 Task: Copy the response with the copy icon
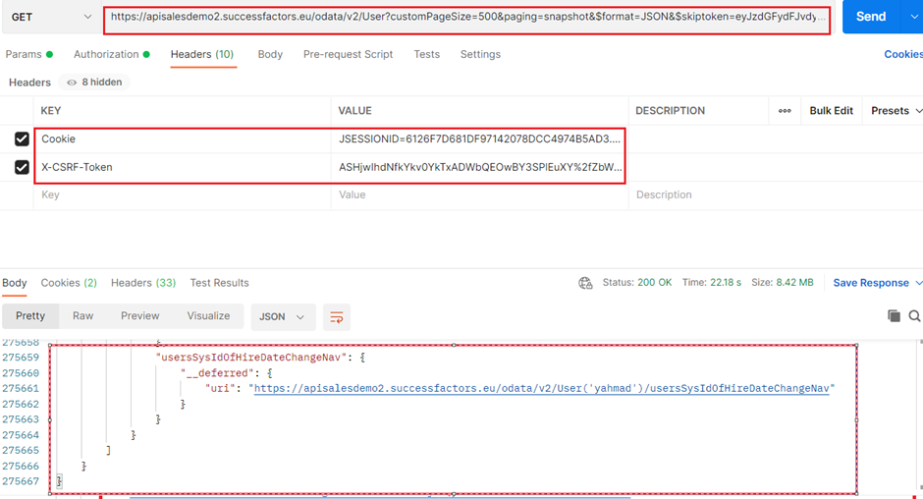point(894,316)
